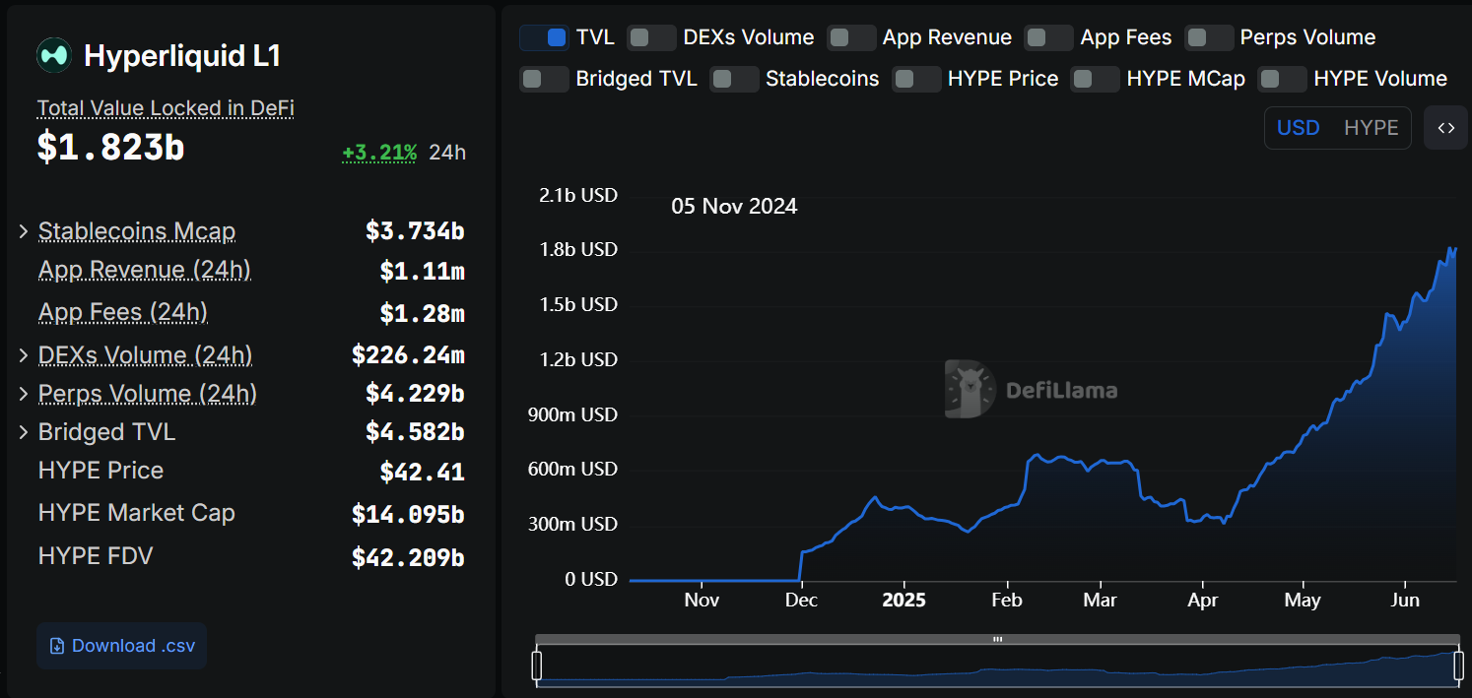Click the $14.095b market cap value
The height and width of the screenshot is (698, 1472).
click(x=408, y=514)
